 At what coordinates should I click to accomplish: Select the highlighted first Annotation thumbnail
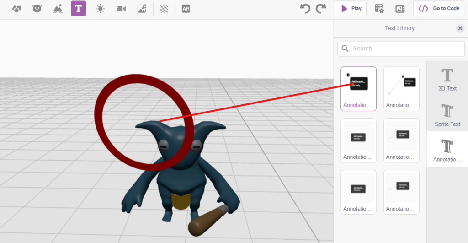pyautogui.click(x=359, y=88)
